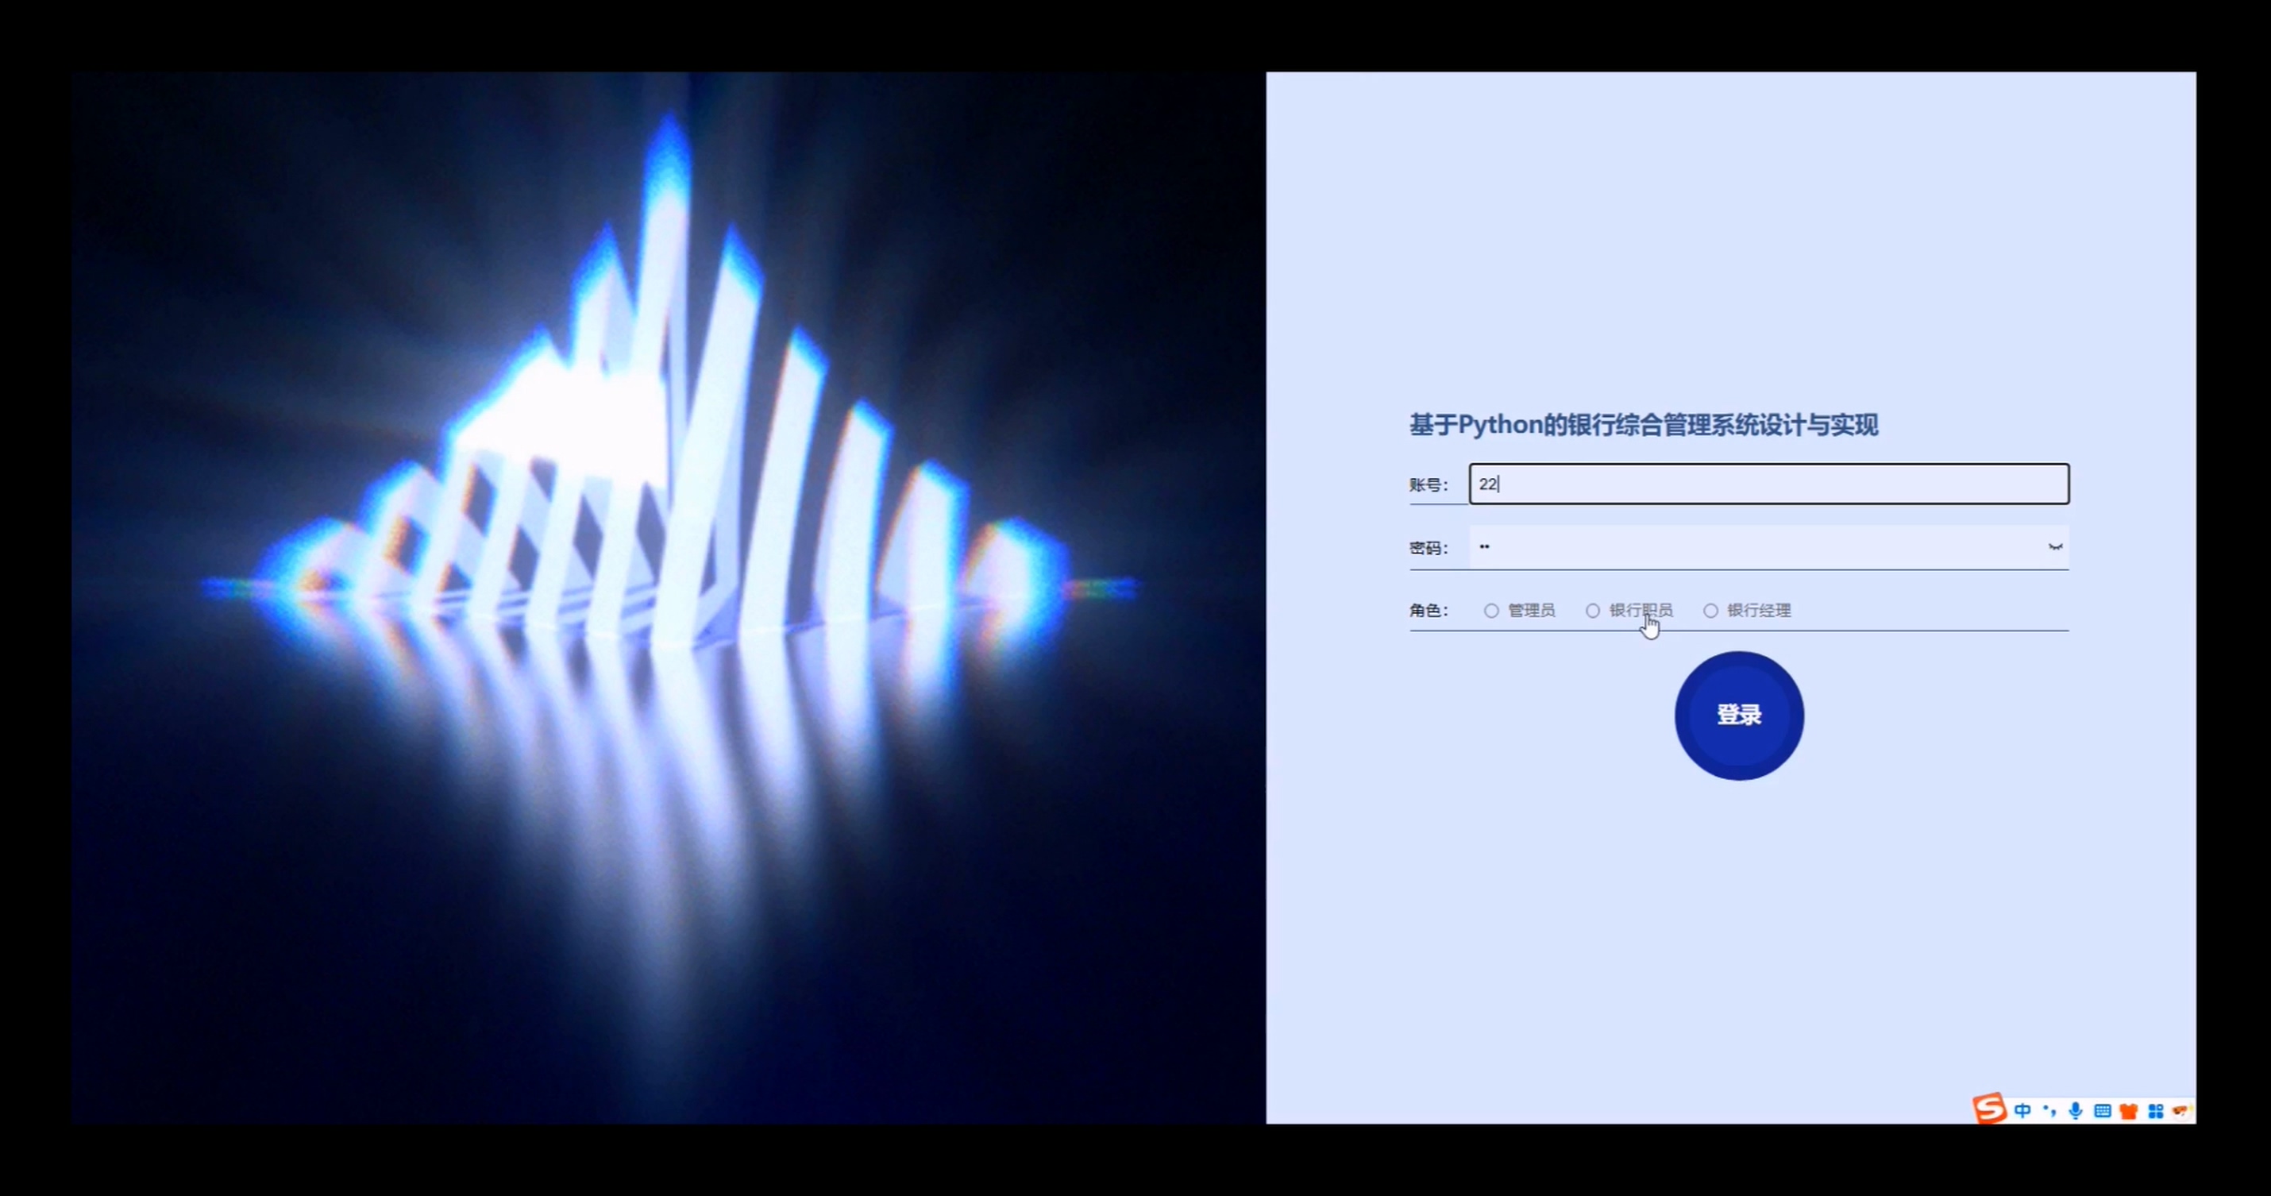The image size is (2271, 1196).
Task: Toggle password visibility eye icon
Action: pyautogui.click(x=2055, y=547)
